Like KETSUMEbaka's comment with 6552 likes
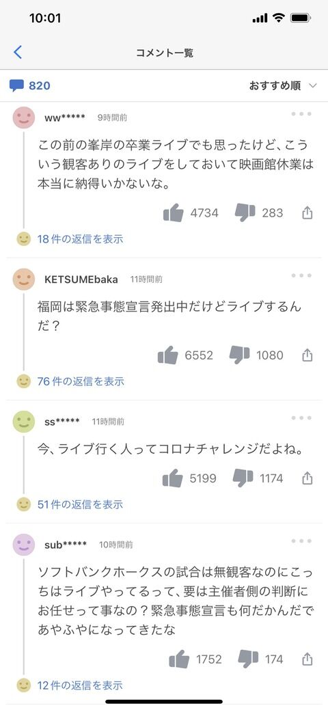328x710 pixels. (x=167, y=355)
